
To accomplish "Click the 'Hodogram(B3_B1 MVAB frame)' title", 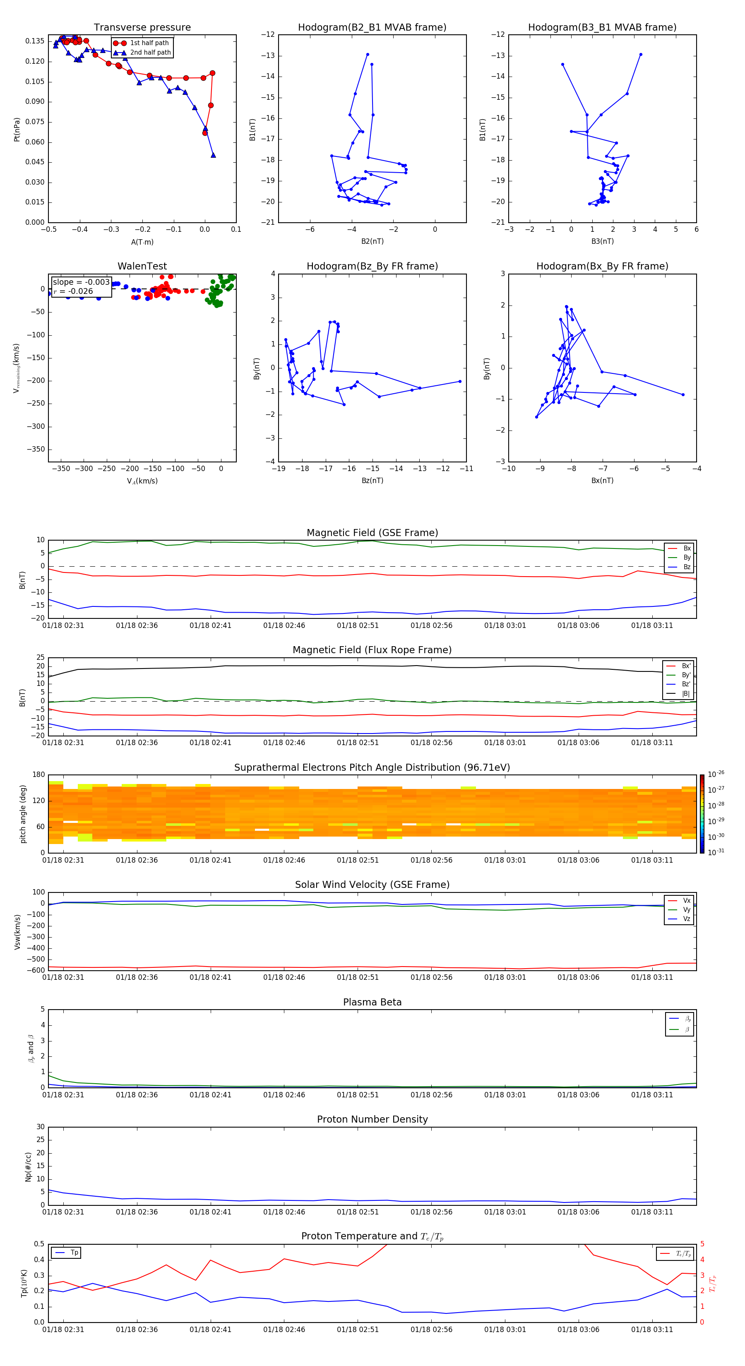I will tap(602, 28).
